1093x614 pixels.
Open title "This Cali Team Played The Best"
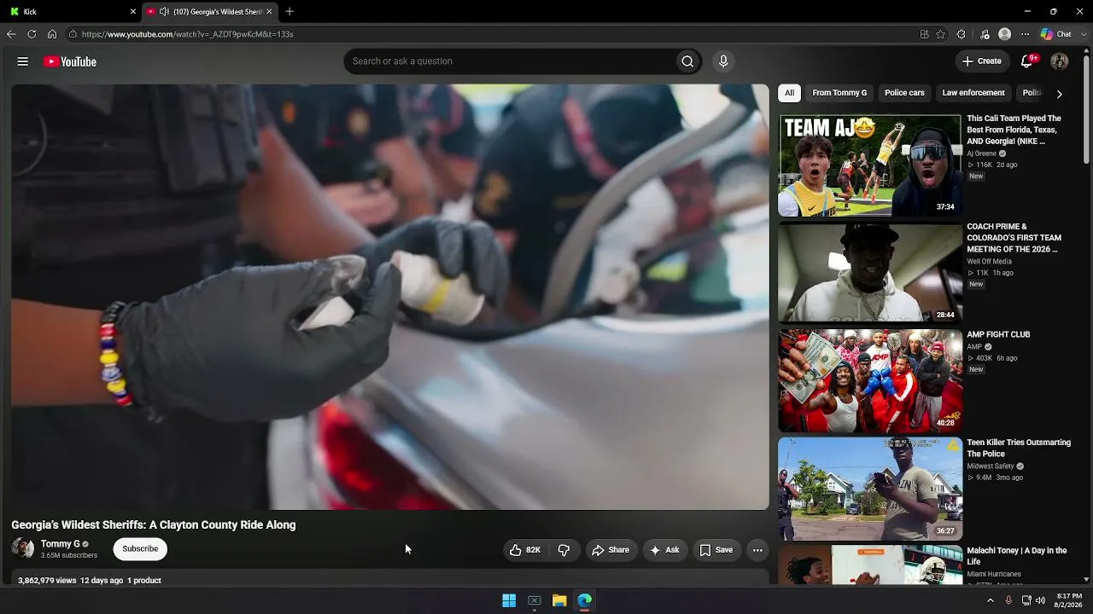(1014, 130)
